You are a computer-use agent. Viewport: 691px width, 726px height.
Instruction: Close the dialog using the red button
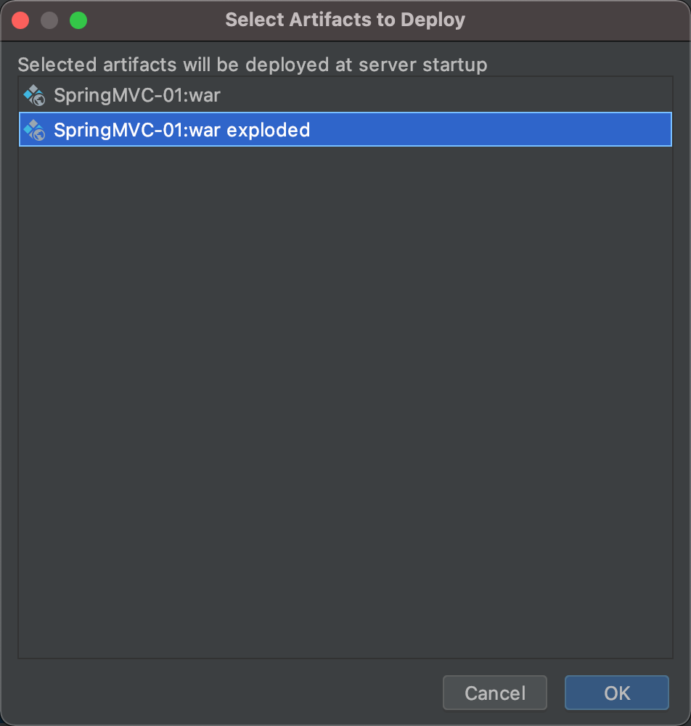click(20, 20)
